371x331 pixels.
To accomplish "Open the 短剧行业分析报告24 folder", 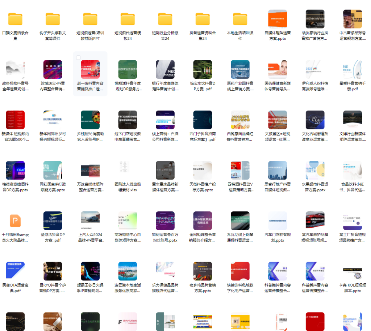I will pos(165,19).
